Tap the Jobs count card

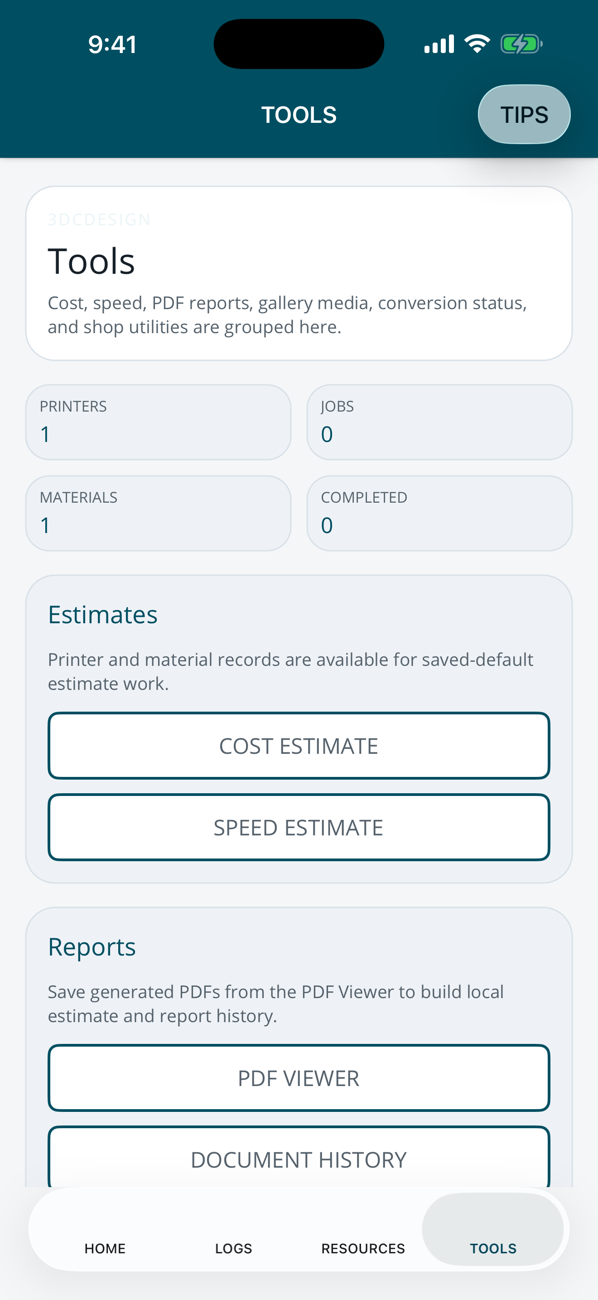coord(439,422)
